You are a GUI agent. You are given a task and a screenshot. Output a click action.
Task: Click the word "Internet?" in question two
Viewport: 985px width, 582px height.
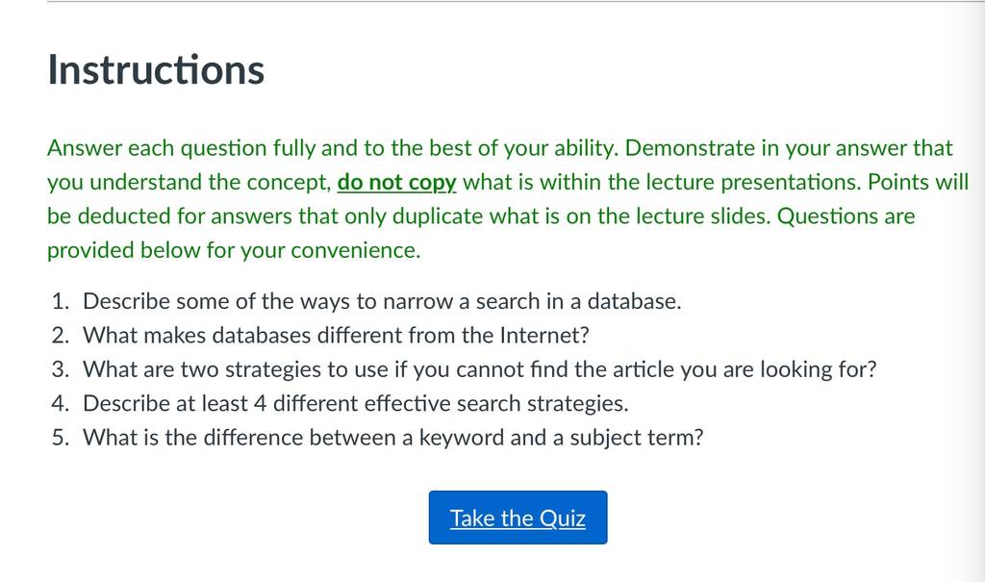544,335
